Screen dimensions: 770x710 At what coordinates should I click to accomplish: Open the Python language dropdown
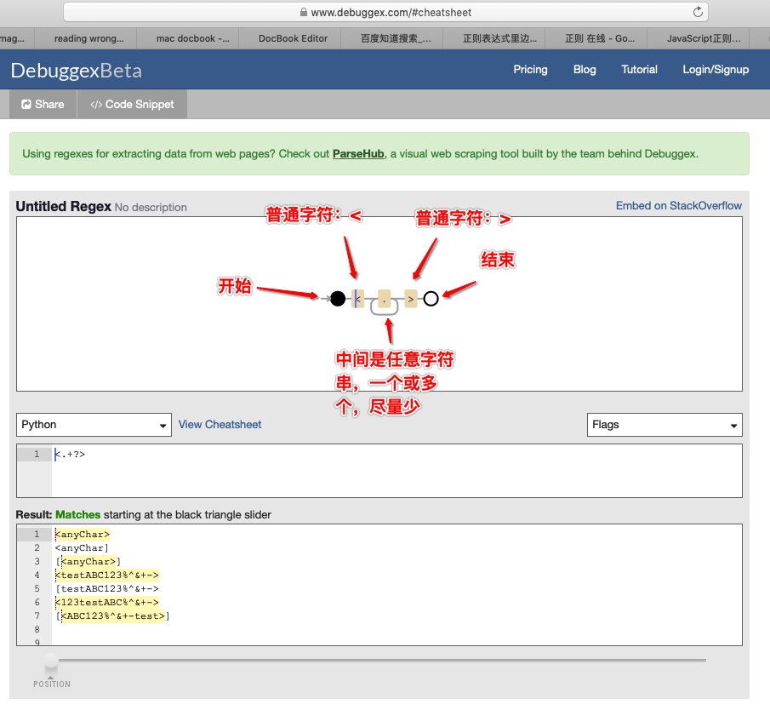pyautogui.click(x=94, y=425)
